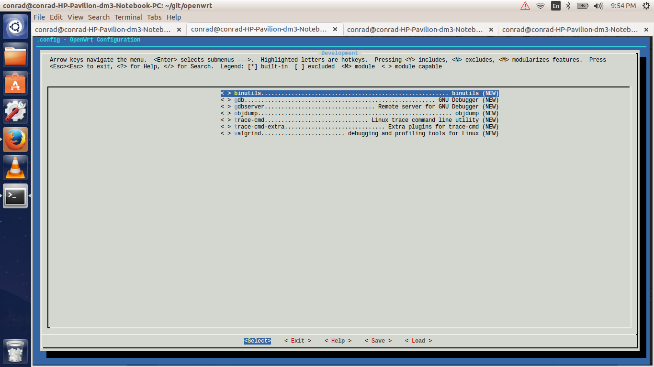Switch to the first terminal tab
654x367 pixels.
103,29
